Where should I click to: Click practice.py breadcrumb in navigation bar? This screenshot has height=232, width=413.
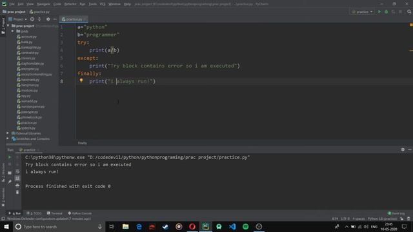[x=39, y=12]
